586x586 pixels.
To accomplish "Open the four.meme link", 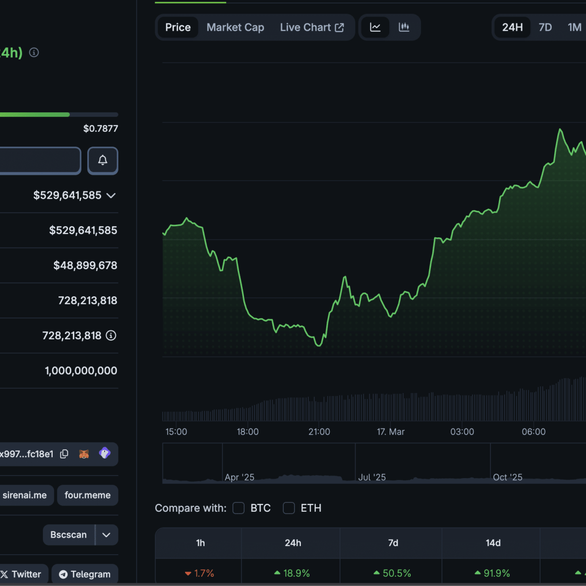I will pos(87,495).
